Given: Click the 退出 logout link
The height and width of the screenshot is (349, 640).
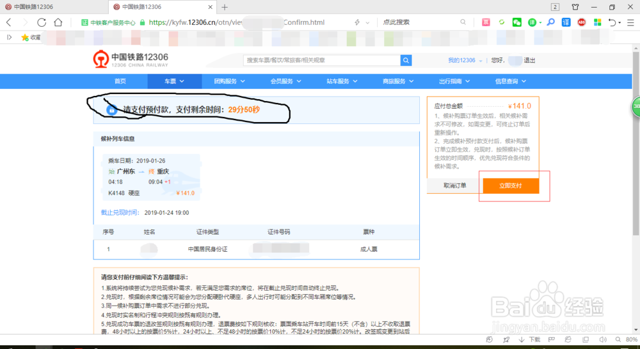Looking at the screenshot, I should (529, 60).
